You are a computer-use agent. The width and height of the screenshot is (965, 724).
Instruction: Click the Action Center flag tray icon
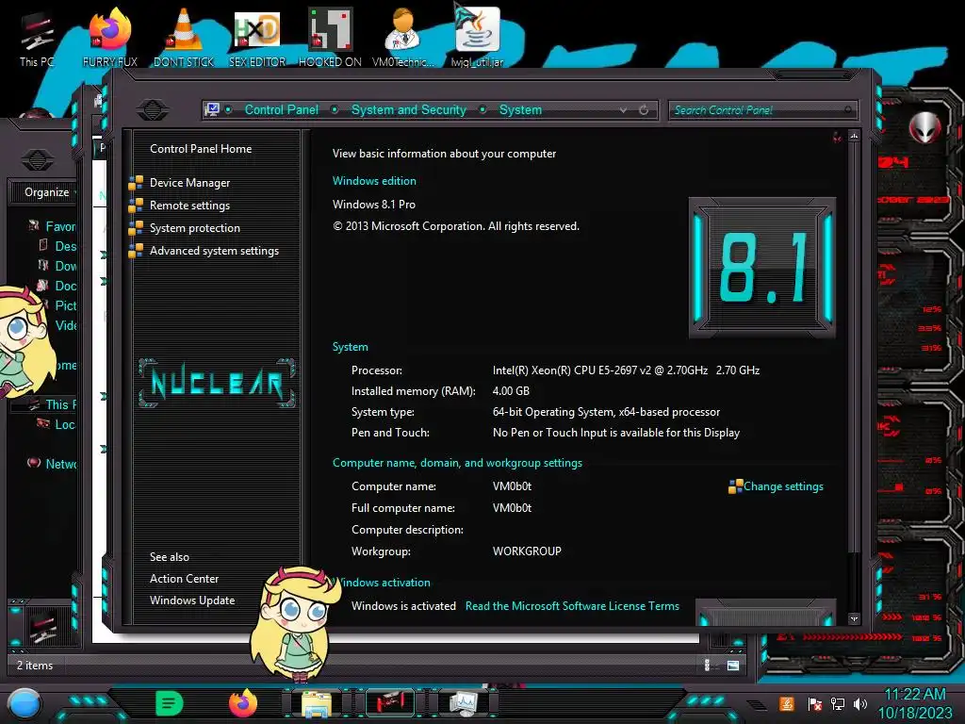tap(814, 703)
